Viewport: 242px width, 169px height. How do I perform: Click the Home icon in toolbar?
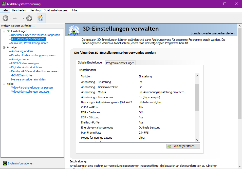(x=41, y=18)
